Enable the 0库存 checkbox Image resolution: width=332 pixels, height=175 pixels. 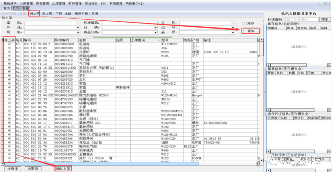tap(244, 23)
